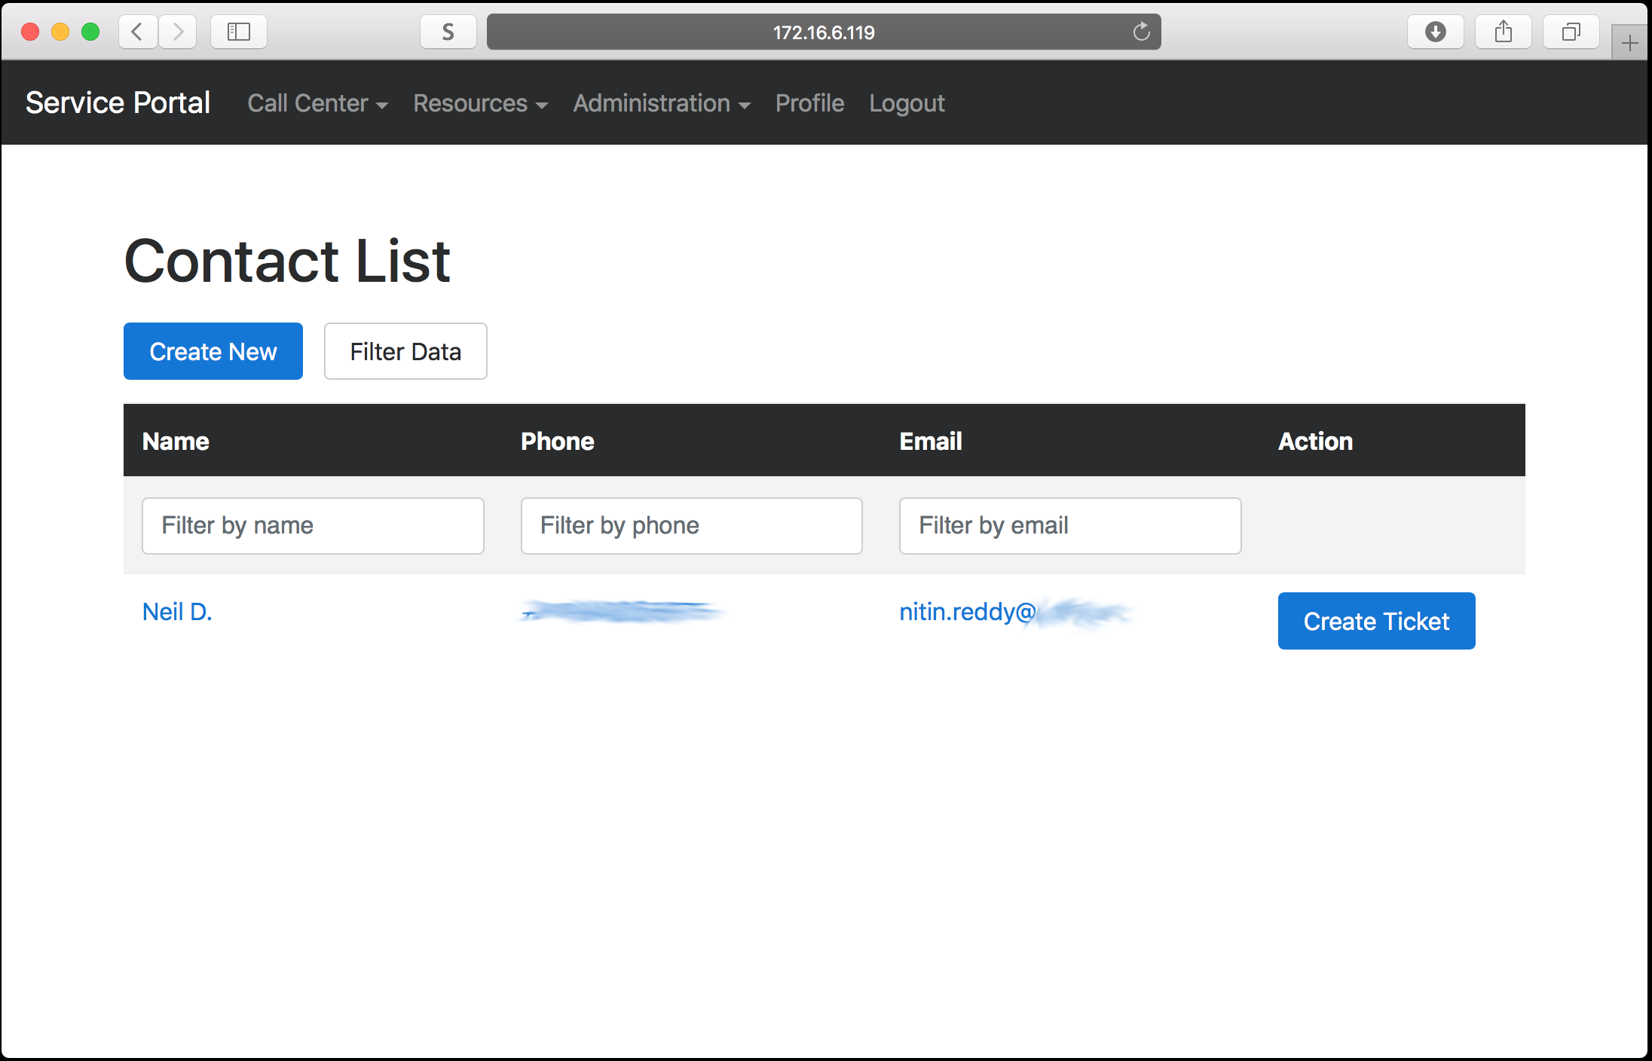Click the S extension button
This screenshot has width=1652, height=1061.
tap(448, 32)
